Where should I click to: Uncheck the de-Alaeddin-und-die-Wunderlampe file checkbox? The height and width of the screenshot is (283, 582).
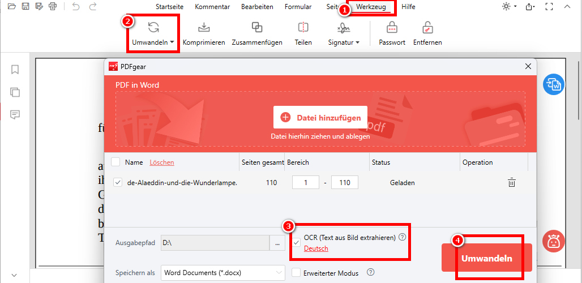point(118,182)
